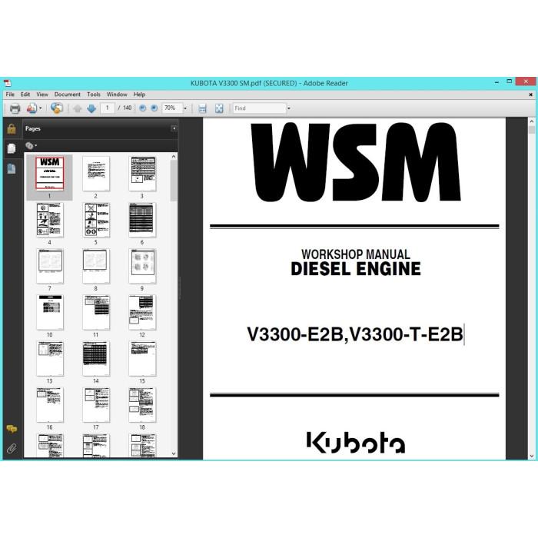Select page 12 thumbnail
This screenshot has height=538, width=538.
pos(142,313)
